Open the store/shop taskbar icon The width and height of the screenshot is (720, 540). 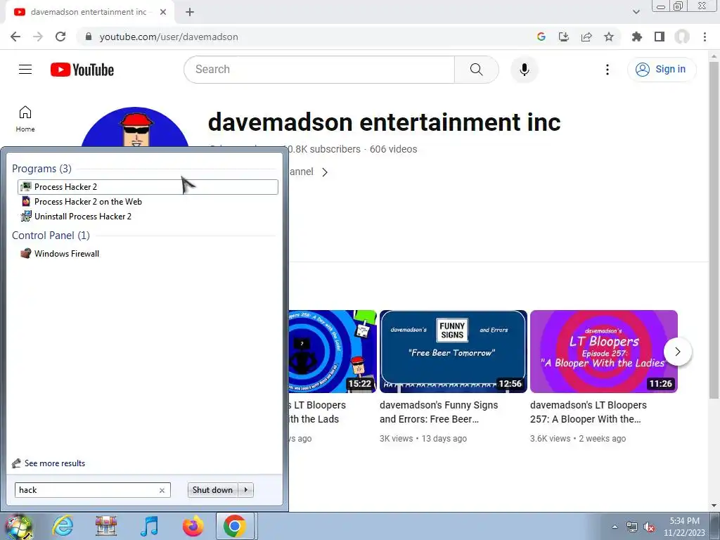[105, 526]
